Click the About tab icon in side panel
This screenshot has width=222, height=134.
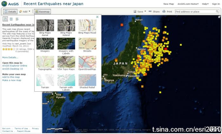tap(5, 19)
